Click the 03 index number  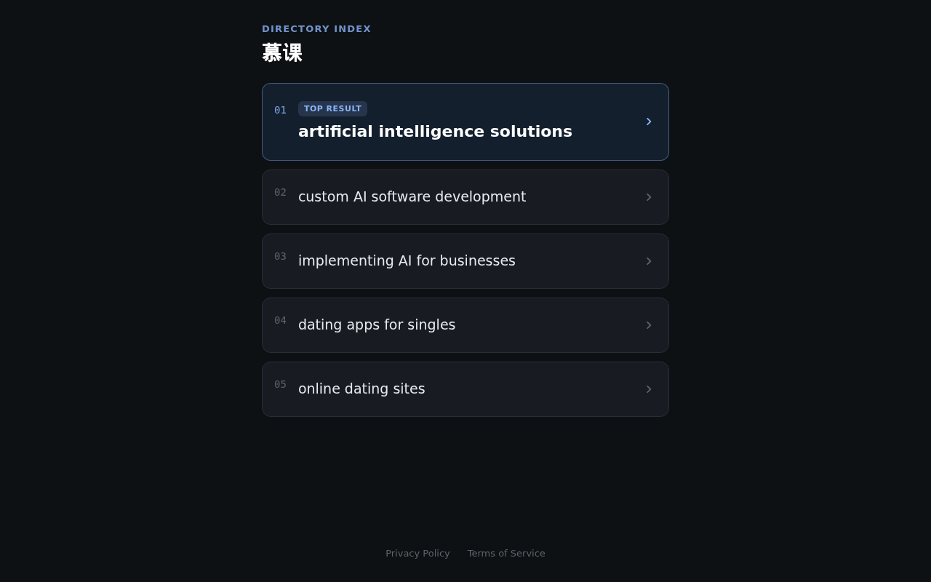click(x=280, y=256)
